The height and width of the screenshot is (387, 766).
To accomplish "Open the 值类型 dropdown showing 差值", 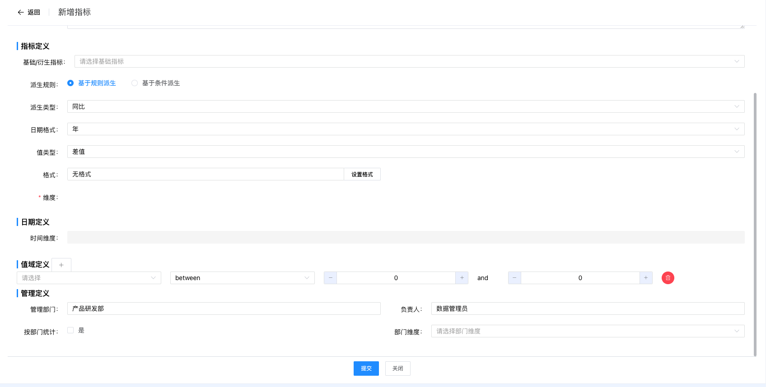I will [406, 152].
